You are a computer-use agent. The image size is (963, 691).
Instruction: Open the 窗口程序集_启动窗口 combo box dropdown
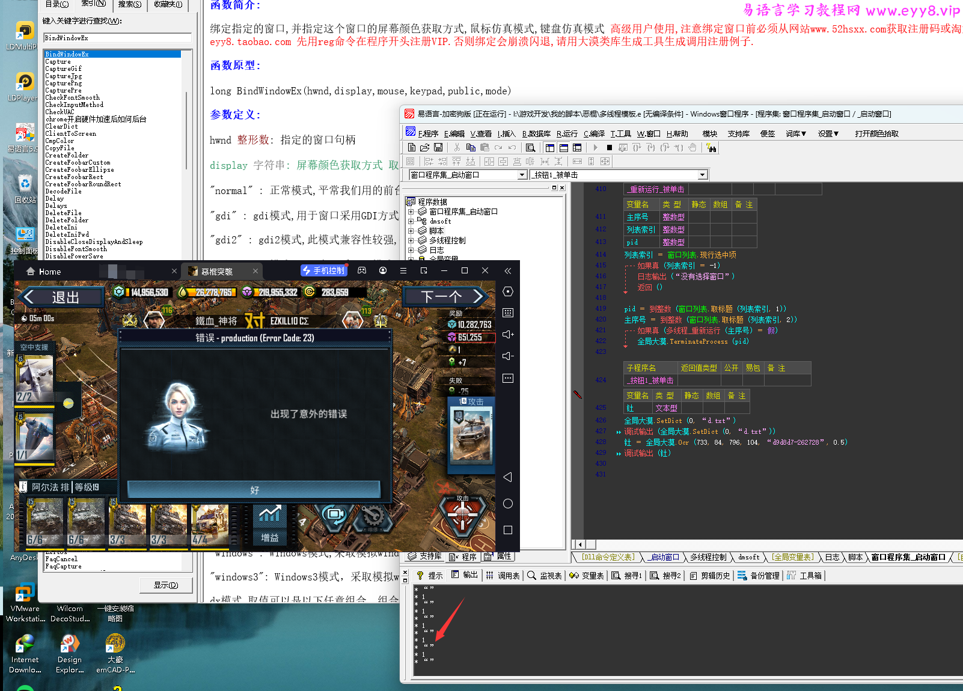point(521,174)
